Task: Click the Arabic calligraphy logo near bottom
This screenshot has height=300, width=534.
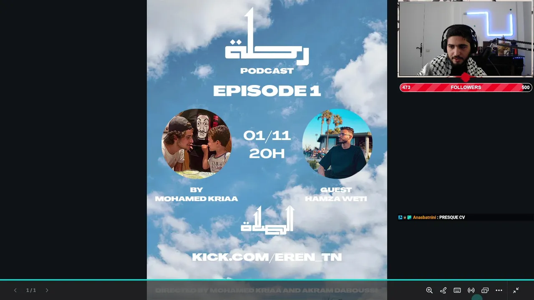Action: click(267, 220)
